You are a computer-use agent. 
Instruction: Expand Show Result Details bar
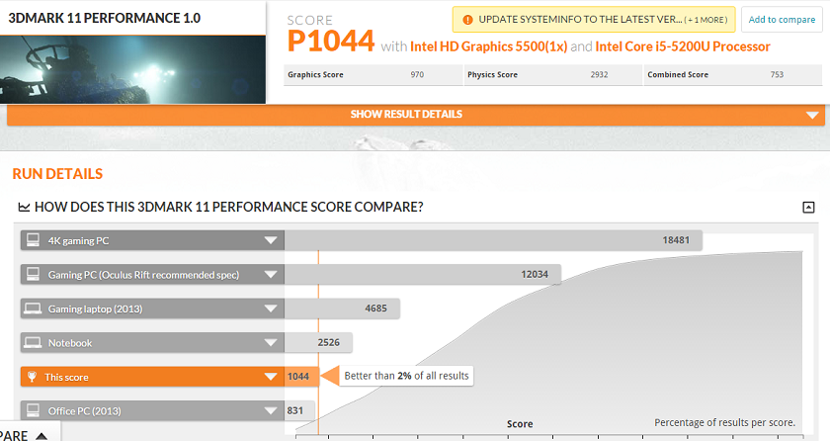pyautogui.click(x=416, y=115)
